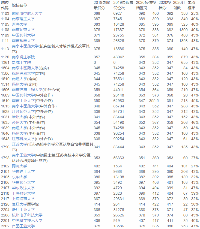Click 南通大学 link in row 1639
Screen dimensions: 200x229
[20, 128]
